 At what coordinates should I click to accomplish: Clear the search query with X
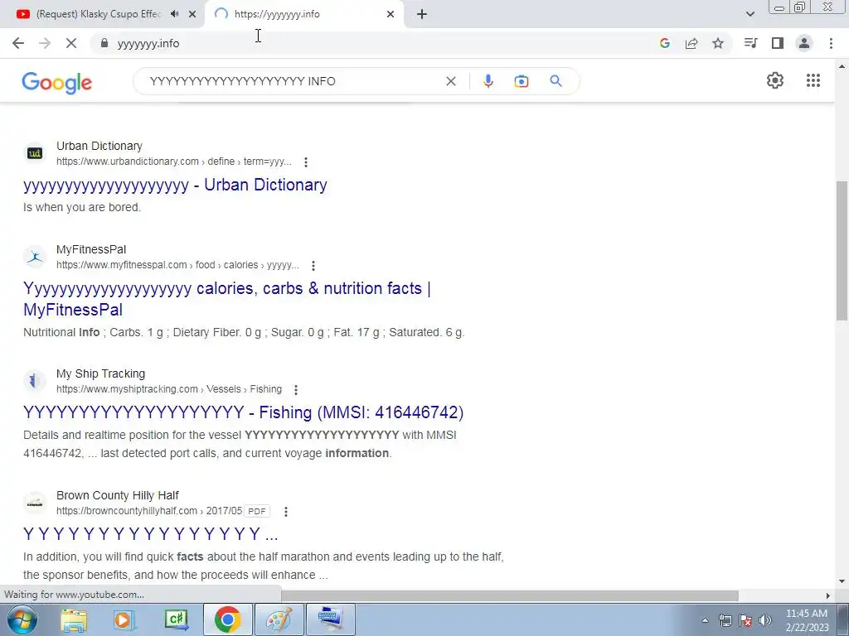[450, 81]
